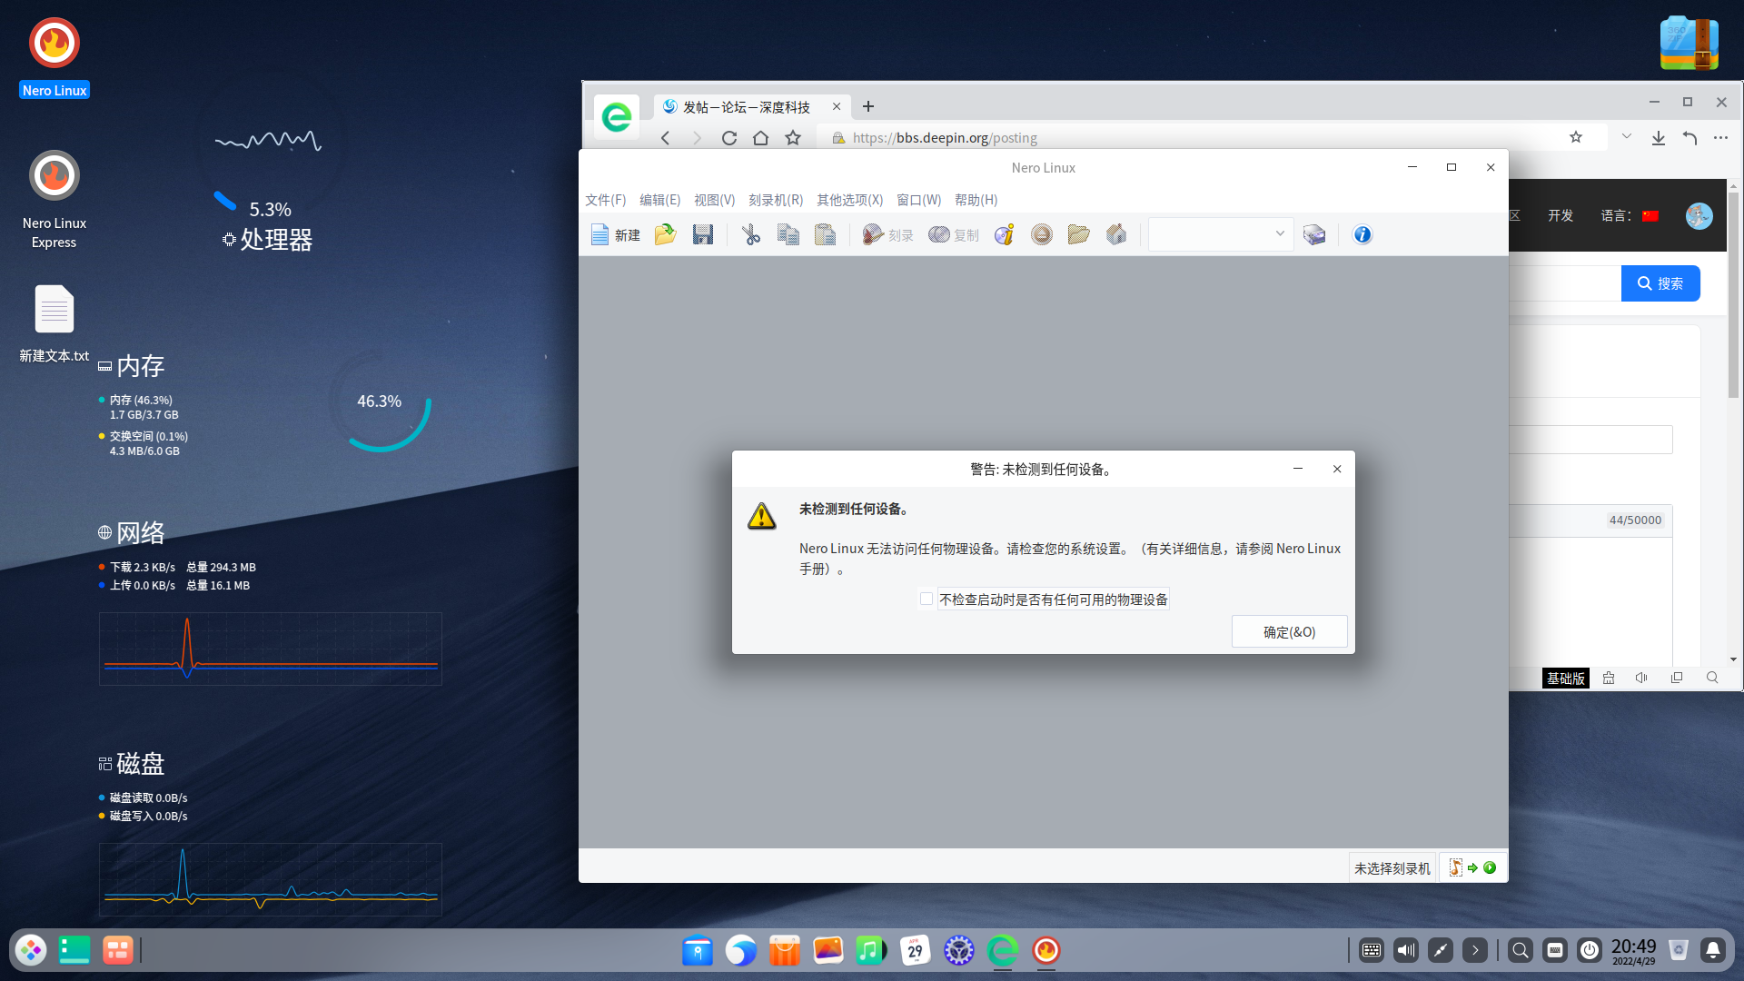The image size is (1744, 981).
Task: Toggle the 基础版 editor mode in the forum
Action: coord(1565,679)
